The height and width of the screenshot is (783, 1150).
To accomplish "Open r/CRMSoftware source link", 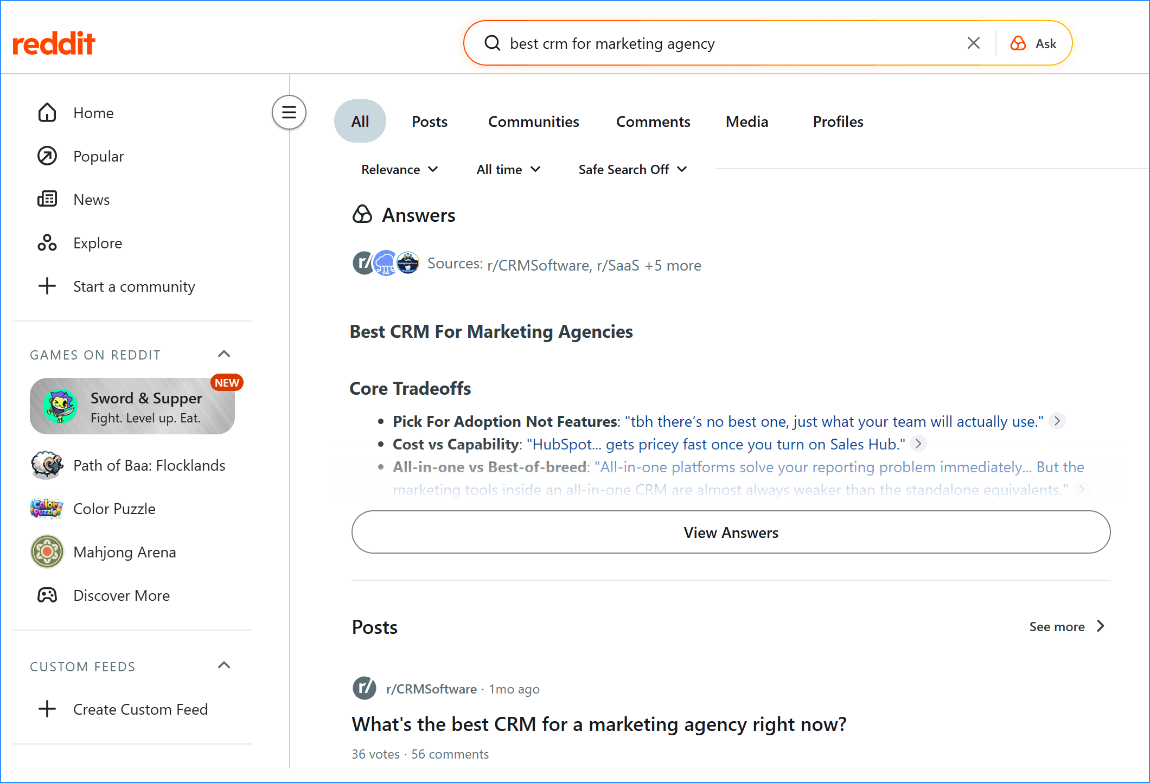I will [538, 265].
